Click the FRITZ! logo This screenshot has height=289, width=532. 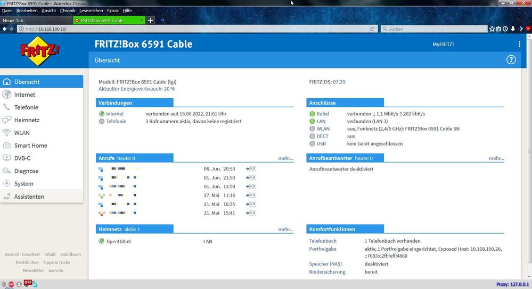tap(40, 51)
